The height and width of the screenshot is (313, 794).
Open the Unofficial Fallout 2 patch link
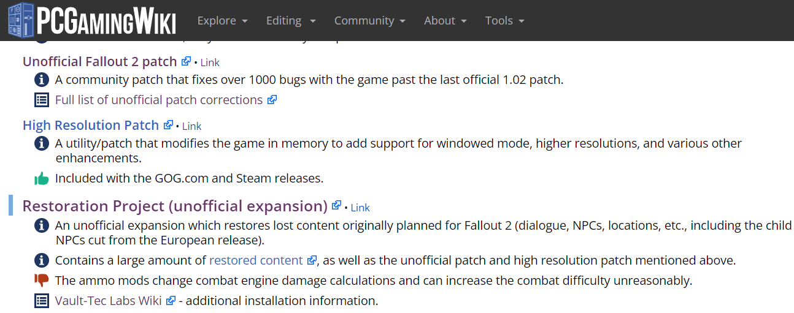tap(101, 61)
